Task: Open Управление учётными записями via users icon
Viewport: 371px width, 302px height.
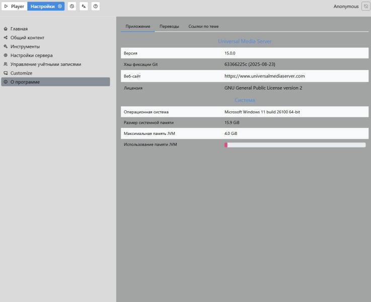Action: (6, 64)
